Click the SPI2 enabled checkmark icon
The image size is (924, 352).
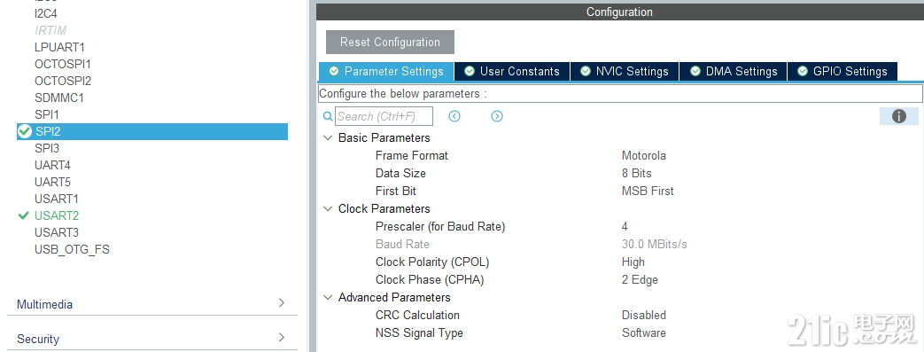pyautogui.click(x=24, y=131)
